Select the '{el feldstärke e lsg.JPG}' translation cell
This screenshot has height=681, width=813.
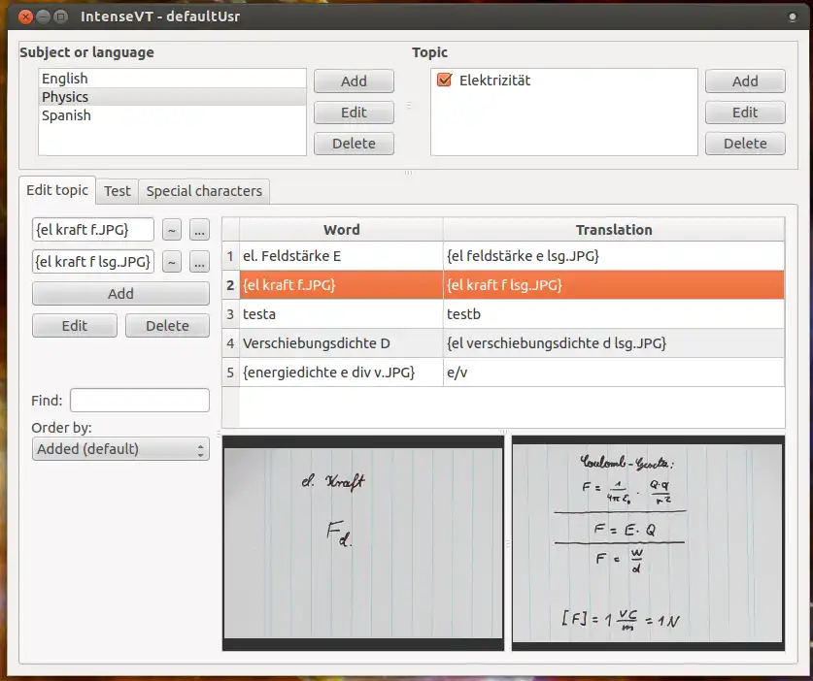(x=614, y=256)
